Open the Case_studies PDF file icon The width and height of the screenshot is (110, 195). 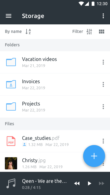point(11,141)
